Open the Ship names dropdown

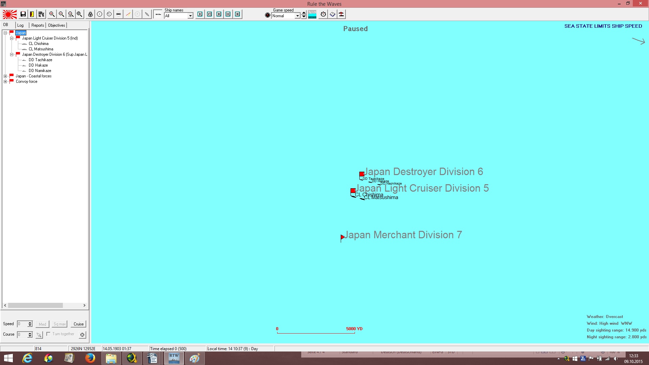(x=190, y=16)
